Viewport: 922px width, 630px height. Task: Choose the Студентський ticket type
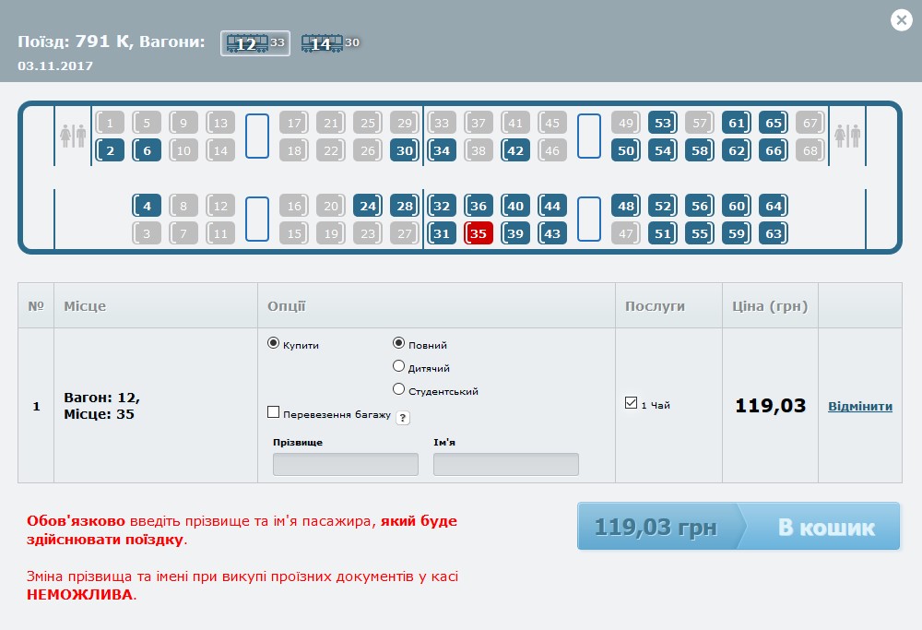[399, 389]
